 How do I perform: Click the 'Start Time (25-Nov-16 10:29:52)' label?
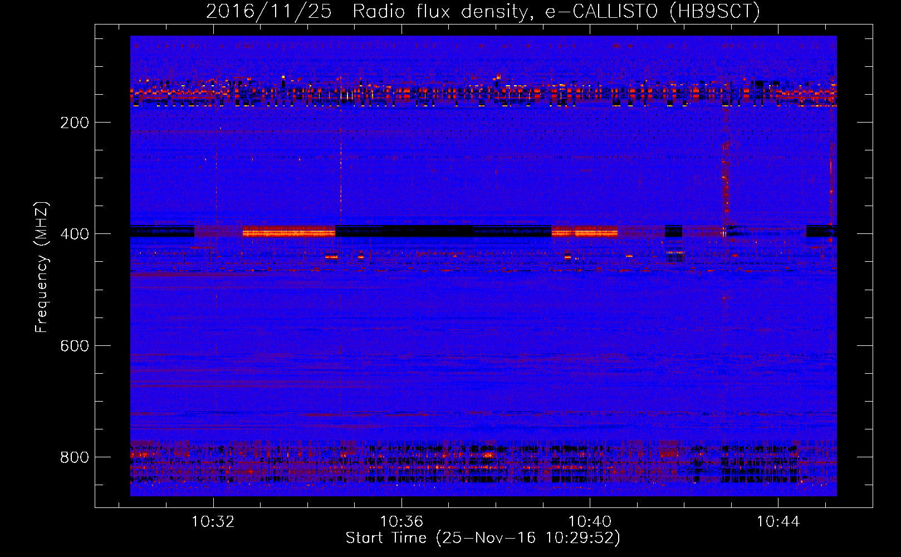(483, 538)
